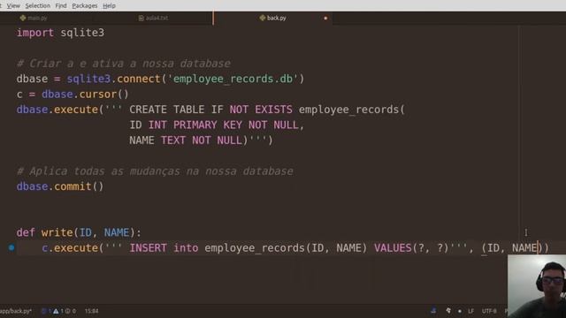
Task: Click the git icon in status bar
Action: [x=448, y=310]
